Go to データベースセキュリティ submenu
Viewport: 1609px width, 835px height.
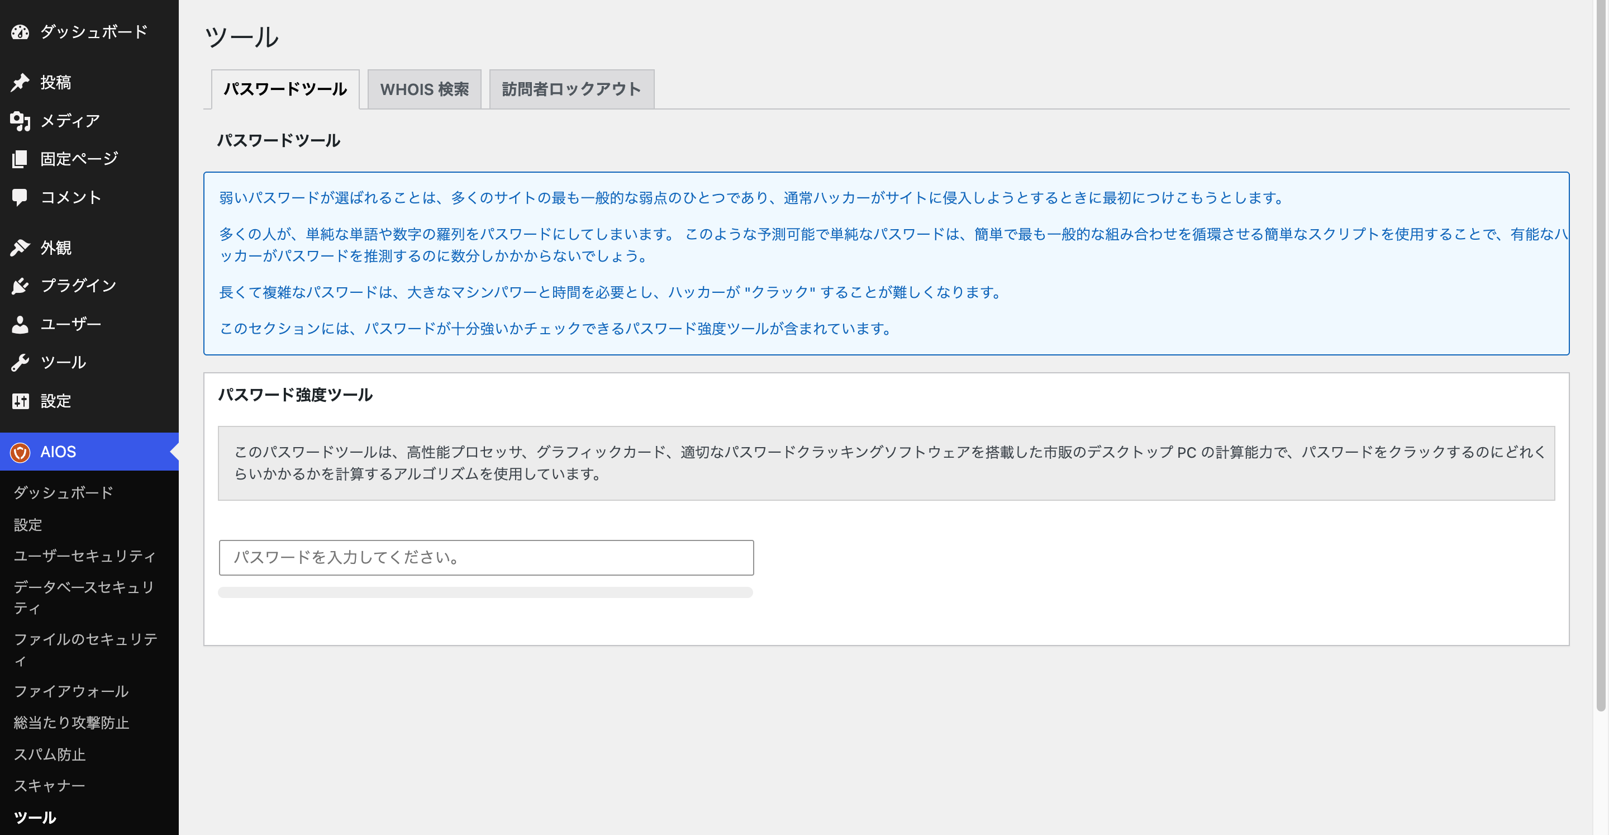tap(84, 597)
